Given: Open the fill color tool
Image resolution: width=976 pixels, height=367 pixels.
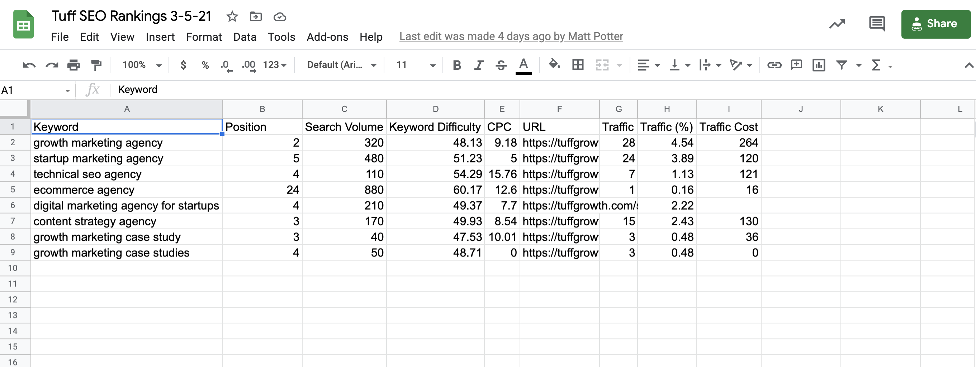Looking at the screenshot, I should (554, 65).
